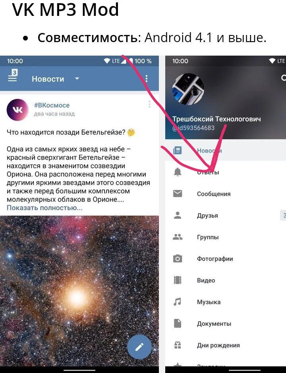Click Показать полностью link
Viewport: 286px width, 373px height.
[44, 208]
